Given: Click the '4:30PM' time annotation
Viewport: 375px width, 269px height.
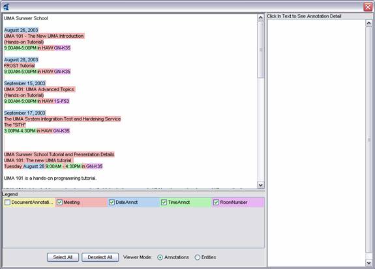Looking at the screenshot, I should pyautogui.click(x=72, y=166).
